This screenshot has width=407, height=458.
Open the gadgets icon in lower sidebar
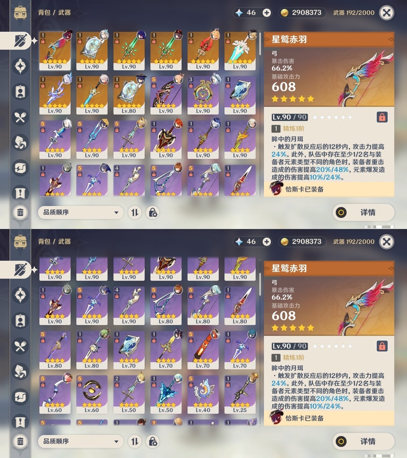pyautogui.click(x=20, y=397)
